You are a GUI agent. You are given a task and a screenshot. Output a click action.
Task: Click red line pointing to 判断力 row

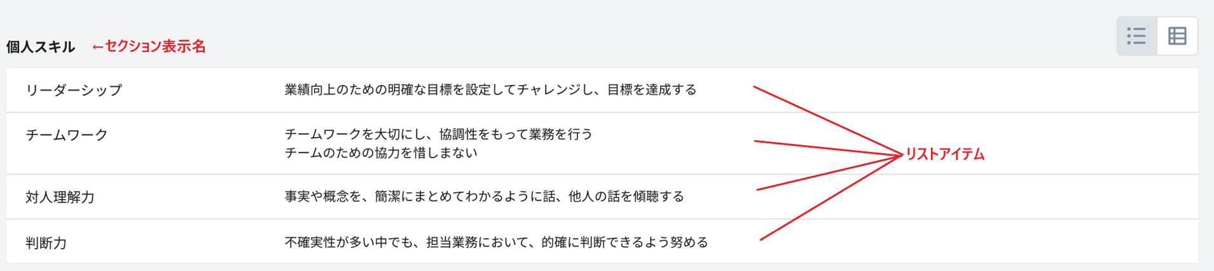tap(827, 200)
